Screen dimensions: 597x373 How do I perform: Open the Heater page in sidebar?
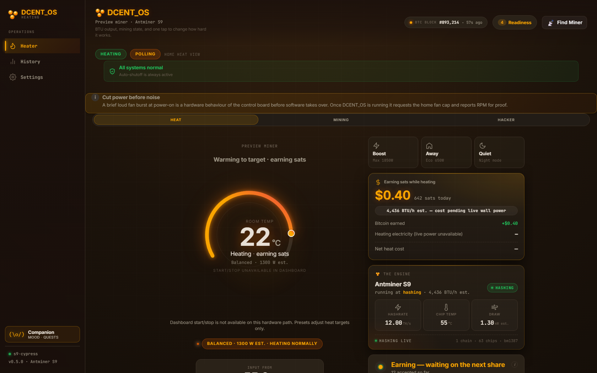point(42,46)
